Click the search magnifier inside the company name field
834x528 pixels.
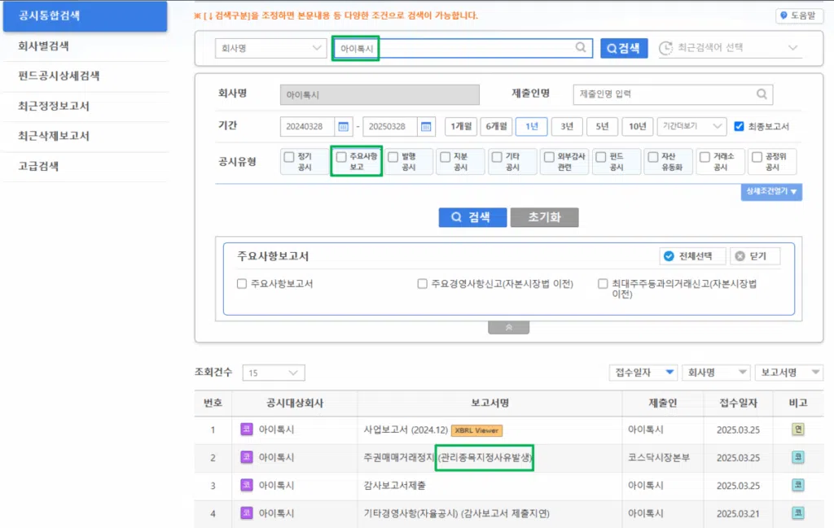click(581, 48)
